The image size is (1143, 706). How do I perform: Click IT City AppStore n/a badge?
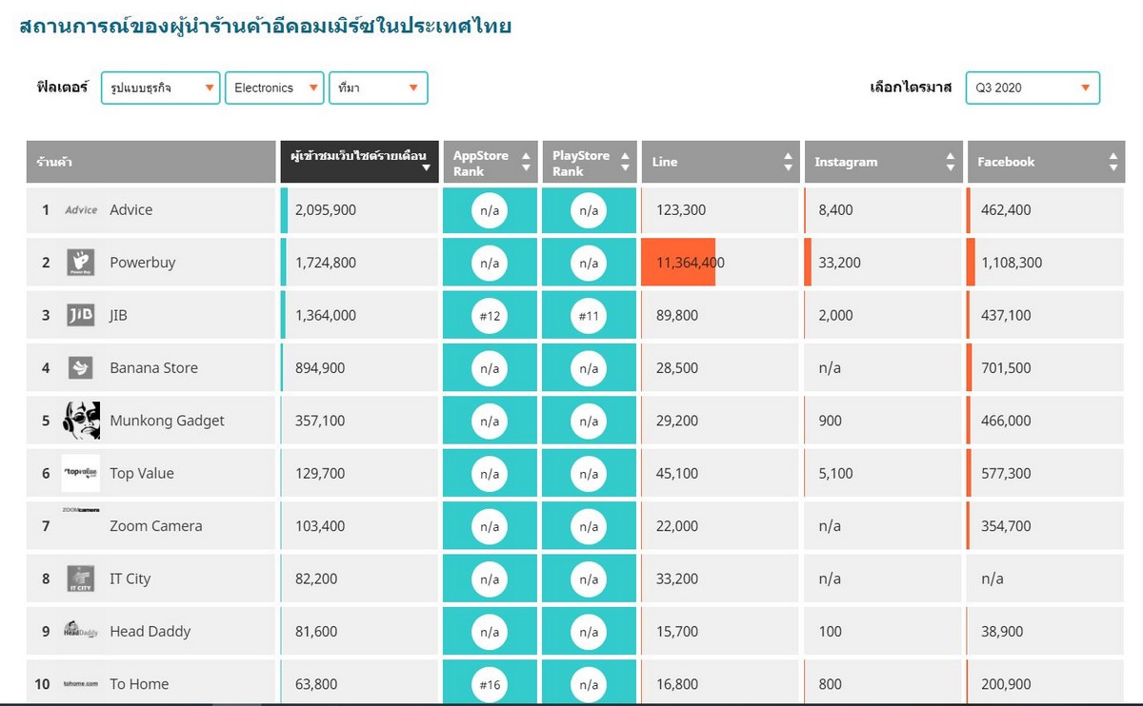490,579
